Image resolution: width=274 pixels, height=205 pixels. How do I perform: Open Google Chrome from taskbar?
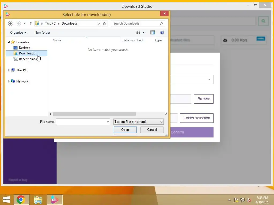pos(21,200)
